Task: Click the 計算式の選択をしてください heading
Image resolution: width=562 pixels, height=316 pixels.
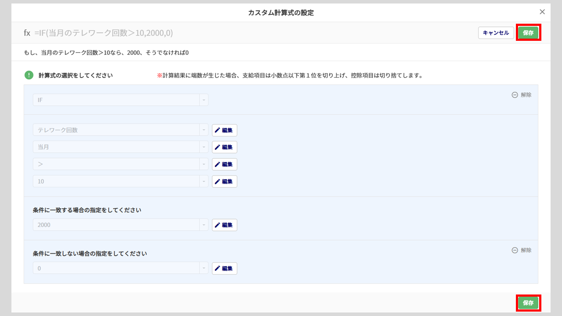Action: [x=76, y=75]
